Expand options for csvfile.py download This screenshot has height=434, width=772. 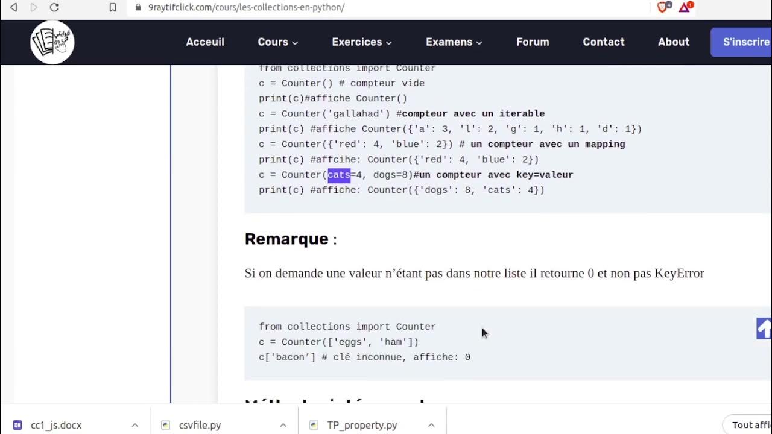click(x=283, y=425)
